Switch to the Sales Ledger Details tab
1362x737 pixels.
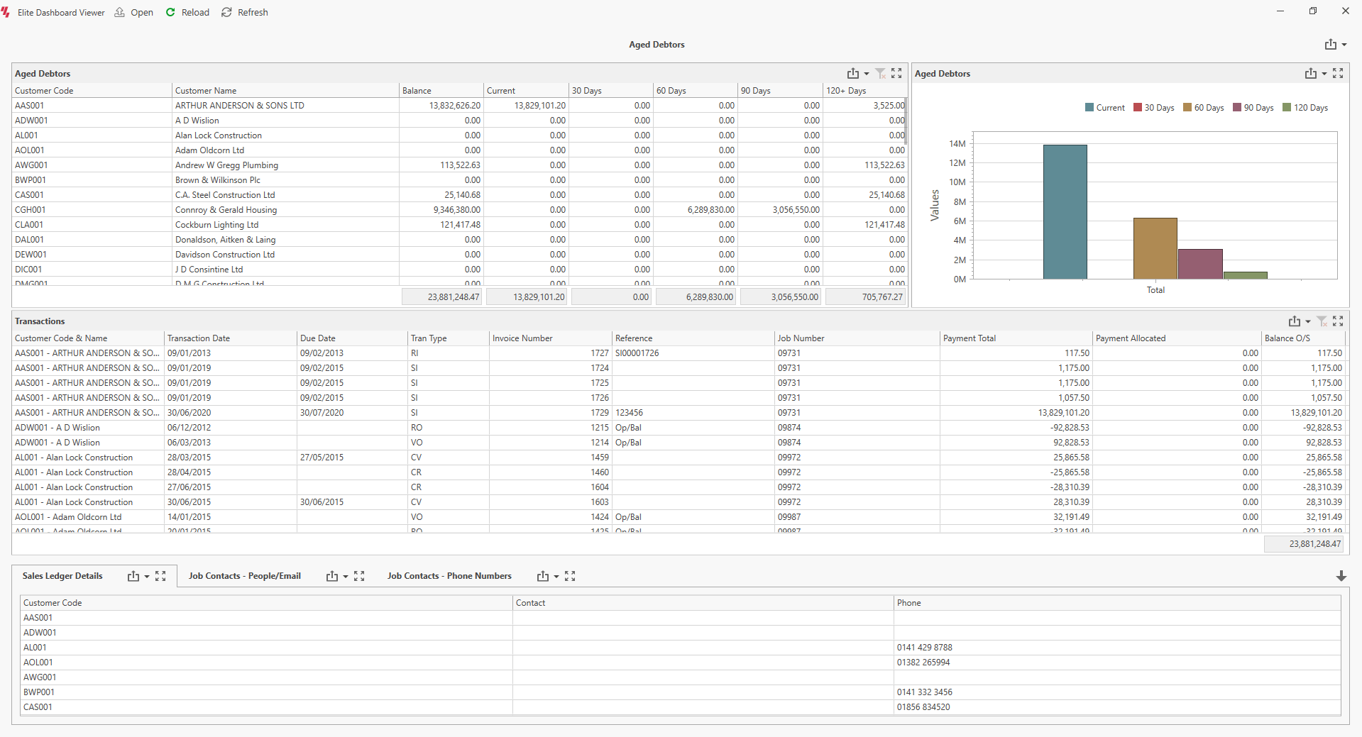click(62, 576)
